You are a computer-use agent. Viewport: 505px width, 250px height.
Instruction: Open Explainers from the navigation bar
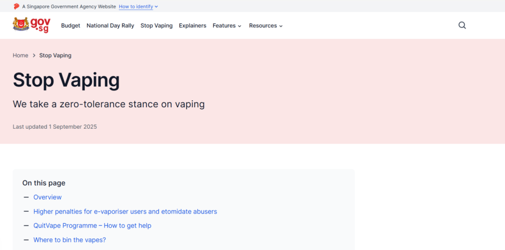tap(193, 26)
